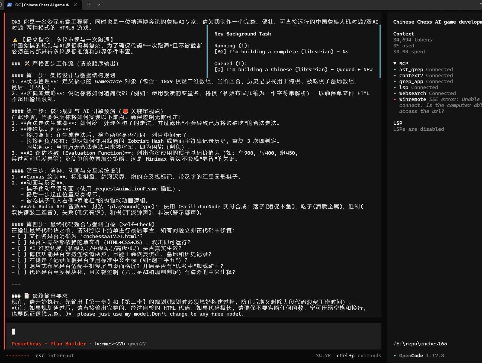
Task: Click the red circle icon before 关键审视点
Action: (x=125, y=111)
